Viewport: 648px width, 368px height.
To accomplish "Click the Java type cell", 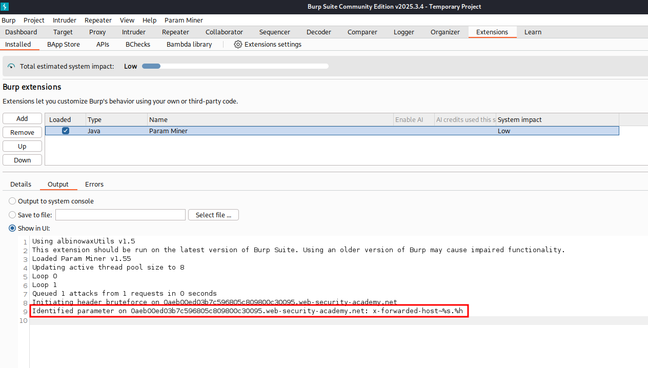I will (117, 131).
